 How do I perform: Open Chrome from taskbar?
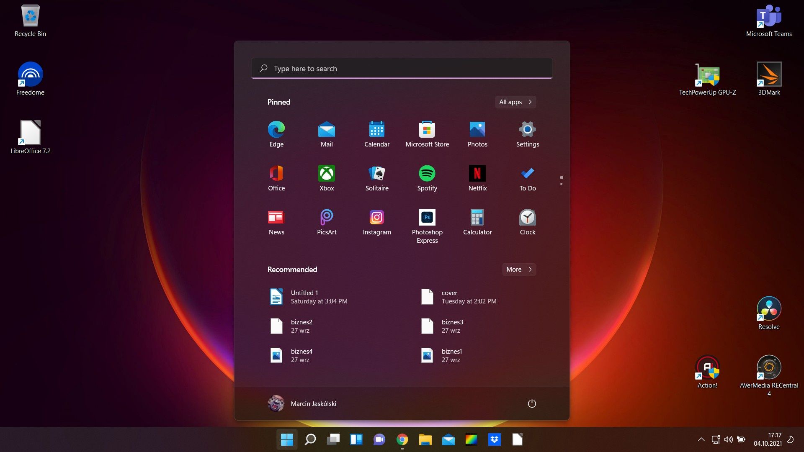coord(402,439)
